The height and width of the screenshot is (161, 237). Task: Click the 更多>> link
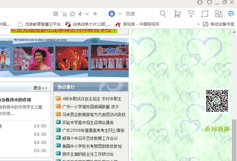[x=40, y=88]
